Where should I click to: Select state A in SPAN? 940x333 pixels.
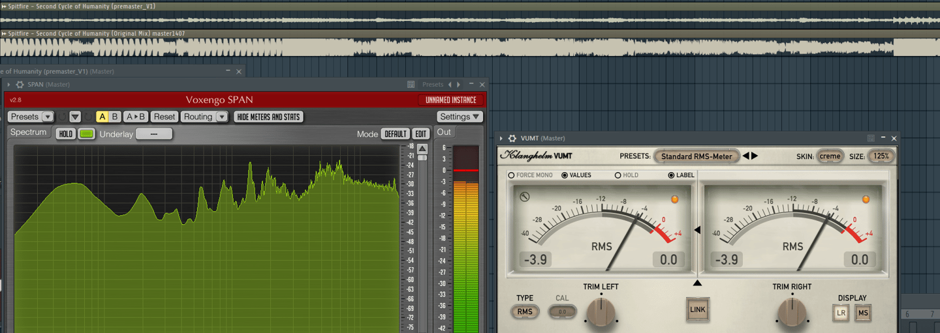[102, 117]
